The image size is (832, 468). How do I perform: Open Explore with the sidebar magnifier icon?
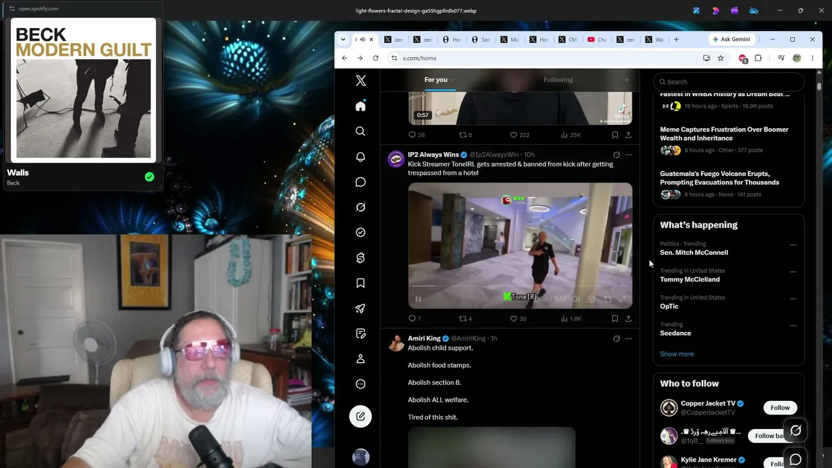(361, 131)
